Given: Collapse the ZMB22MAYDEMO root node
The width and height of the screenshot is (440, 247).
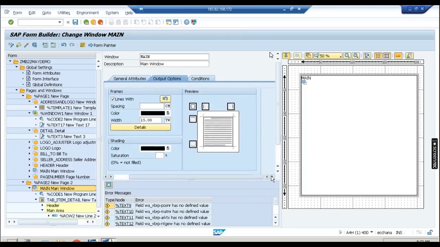Looking at the screenshot, I should tap(10, 62).
